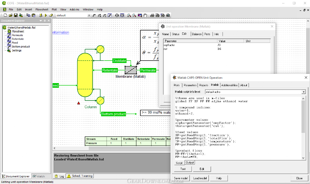This screenshot has height=184, width=310.
Task: Click the Edit button under the script
Action: point(202,169)
